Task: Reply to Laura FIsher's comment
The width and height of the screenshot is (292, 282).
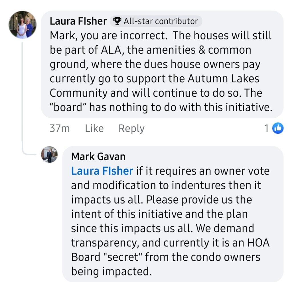Action: coord(131,129)
